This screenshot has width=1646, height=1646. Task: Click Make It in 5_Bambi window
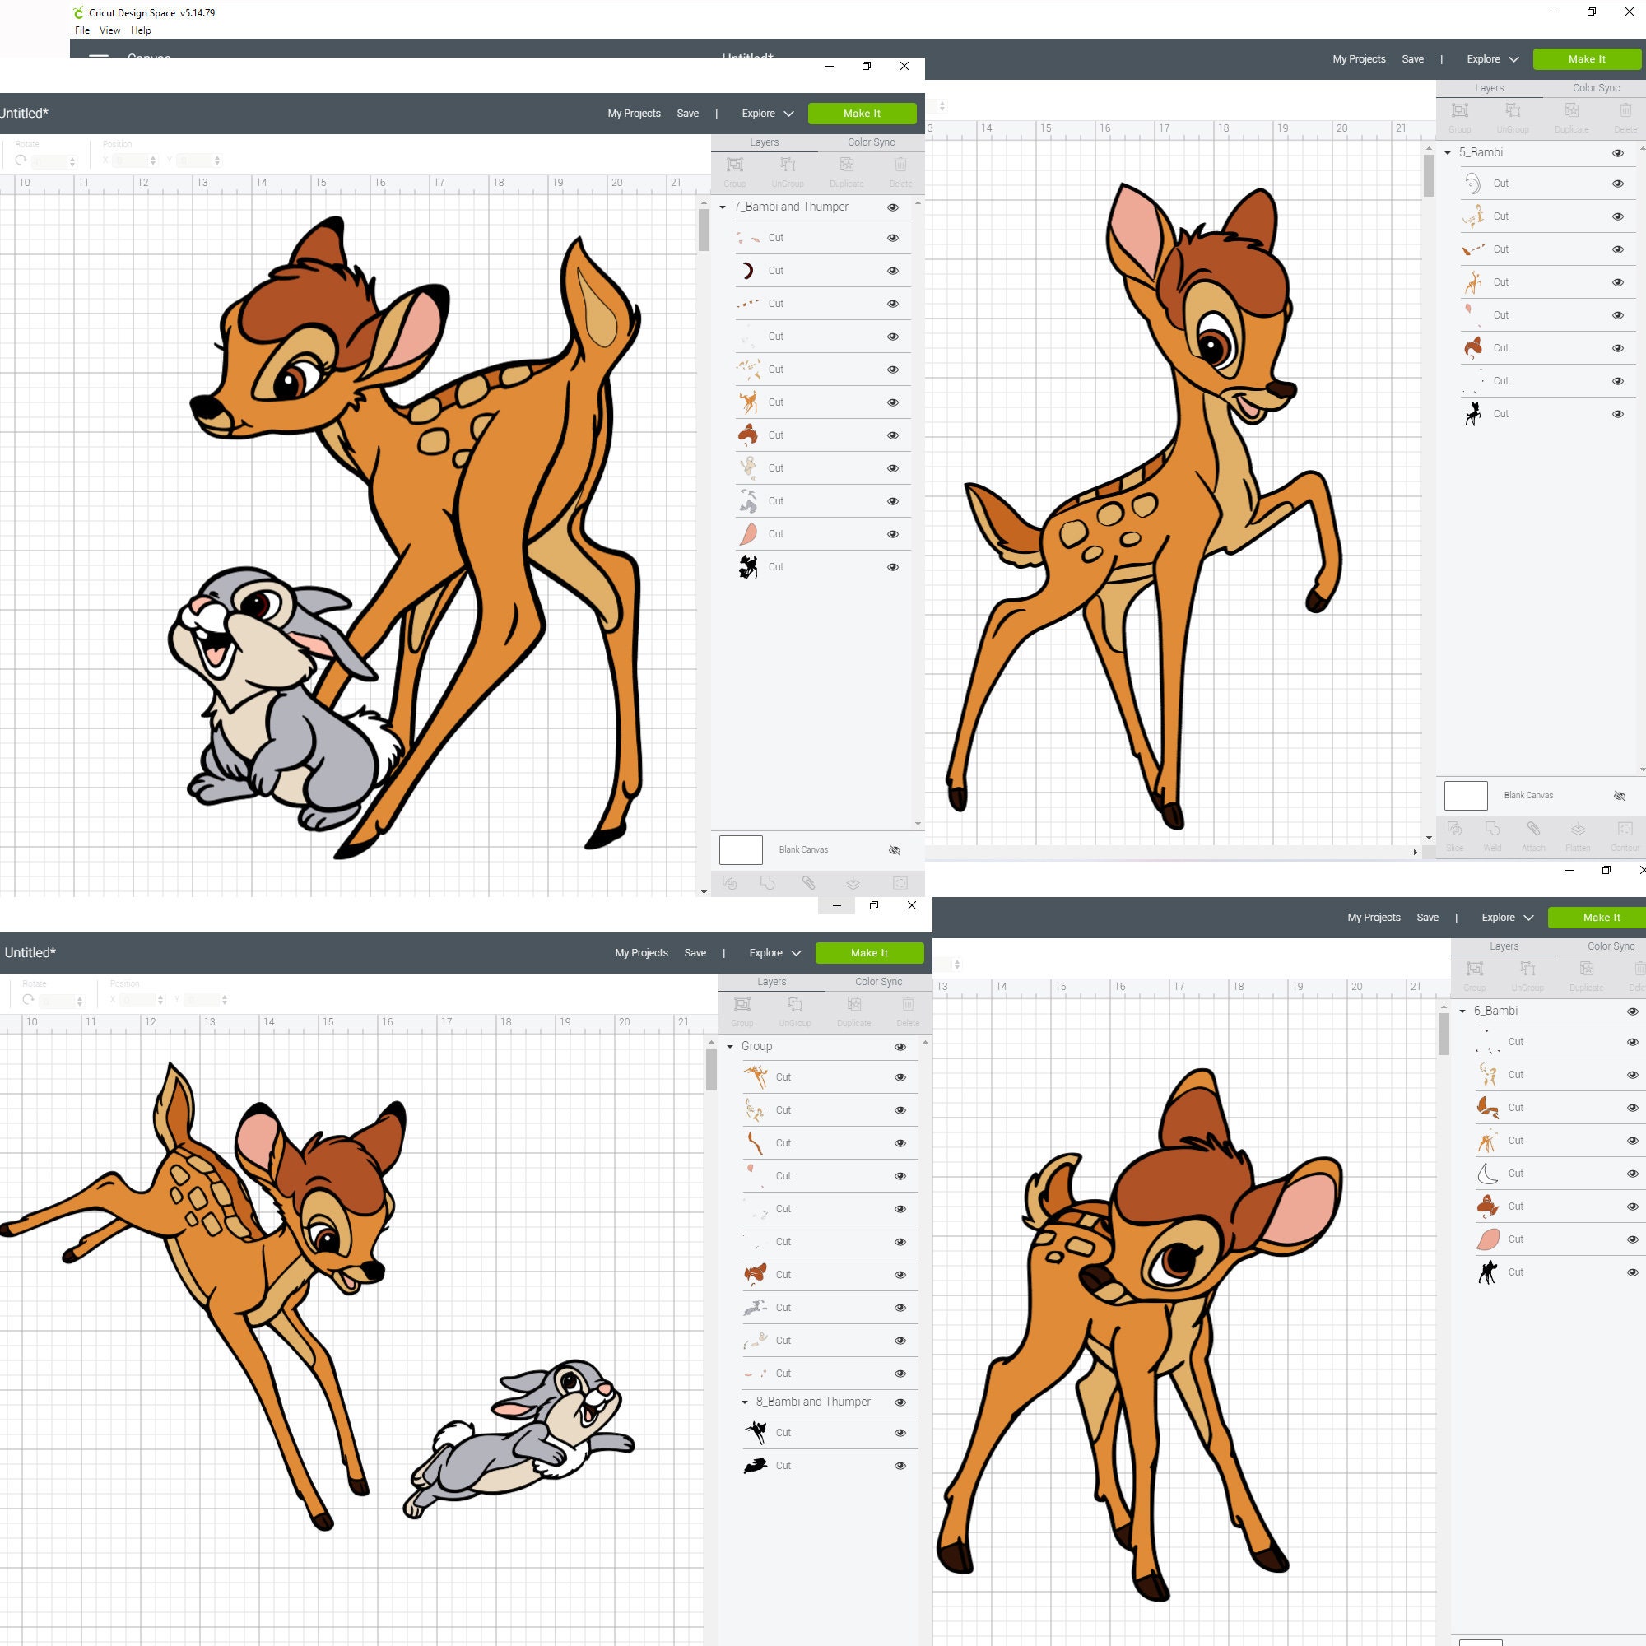pos(1587,58)
